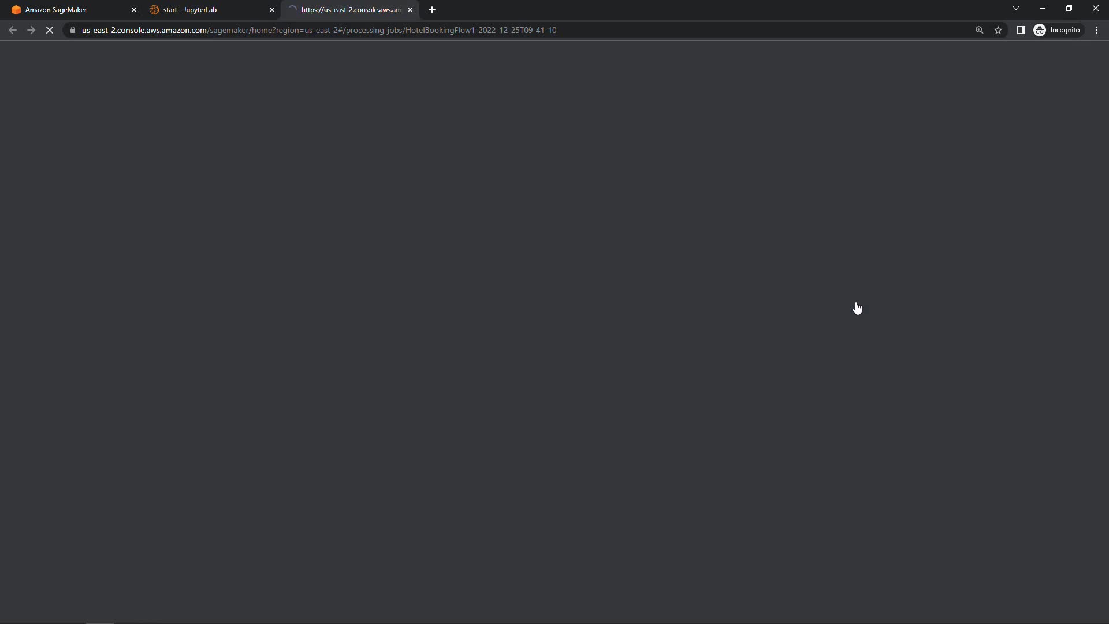Minimize the browser window
The image size is (1109, 624).
[x=1043, y=9]
